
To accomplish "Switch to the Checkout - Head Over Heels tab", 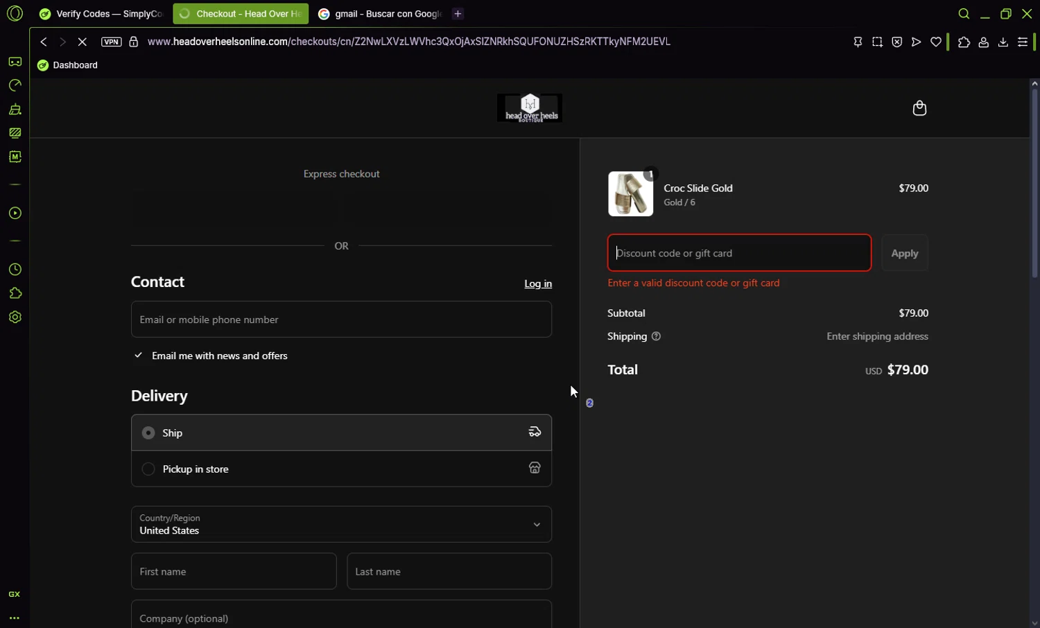I will pyautogui.click(x=241, y=14).
